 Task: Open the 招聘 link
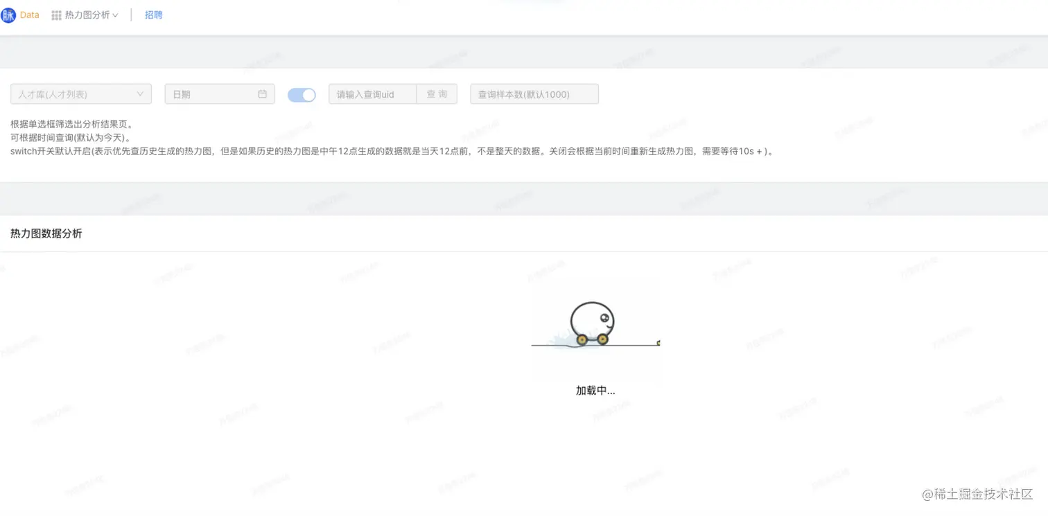154,15
